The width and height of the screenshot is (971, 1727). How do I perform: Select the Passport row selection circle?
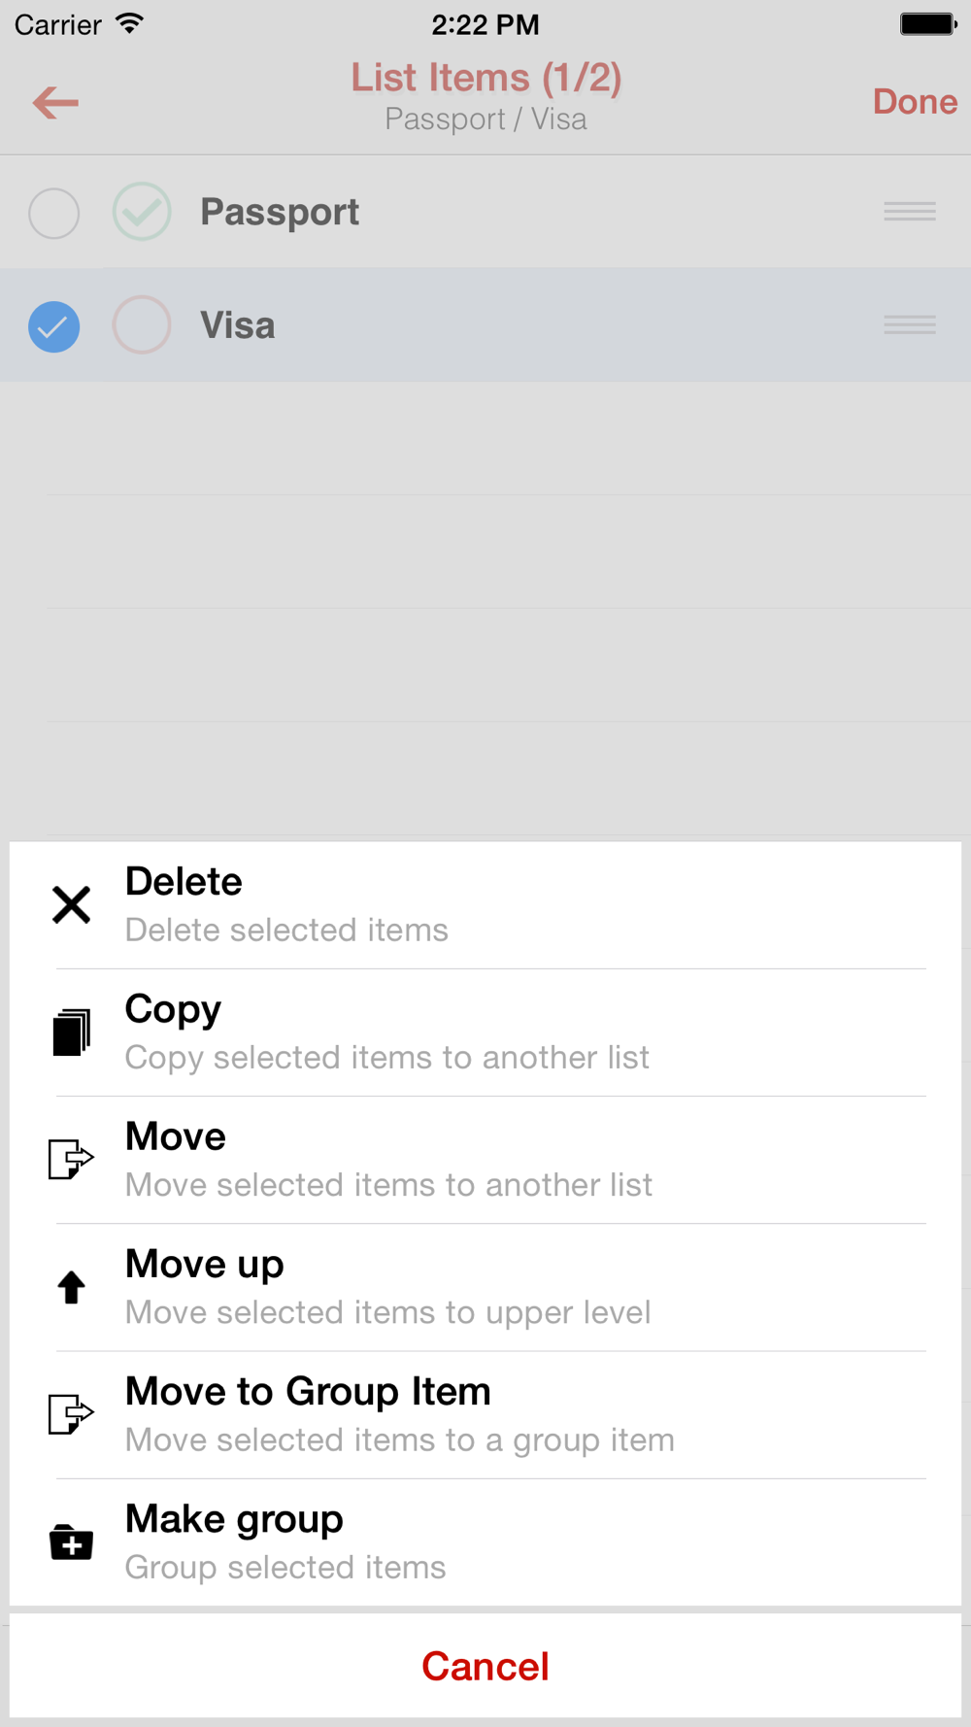[x=53, y=213]
